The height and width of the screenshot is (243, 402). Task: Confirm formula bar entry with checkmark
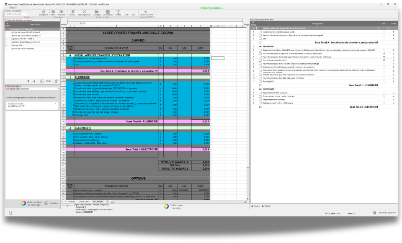click(84, 23)
